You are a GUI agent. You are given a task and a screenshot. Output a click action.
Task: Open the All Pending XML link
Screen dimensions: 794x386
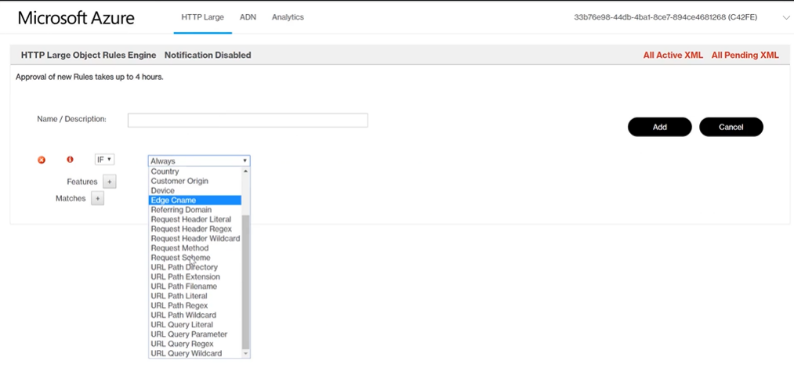click(745, 55)
